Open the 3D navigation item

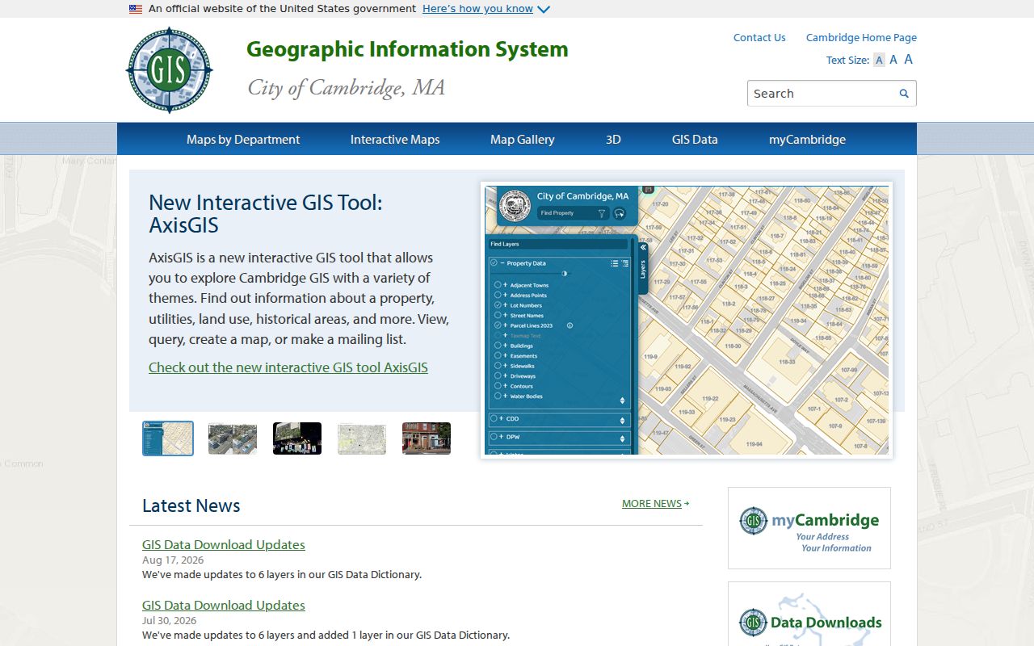pyautogui.click(x=613, y=140)
